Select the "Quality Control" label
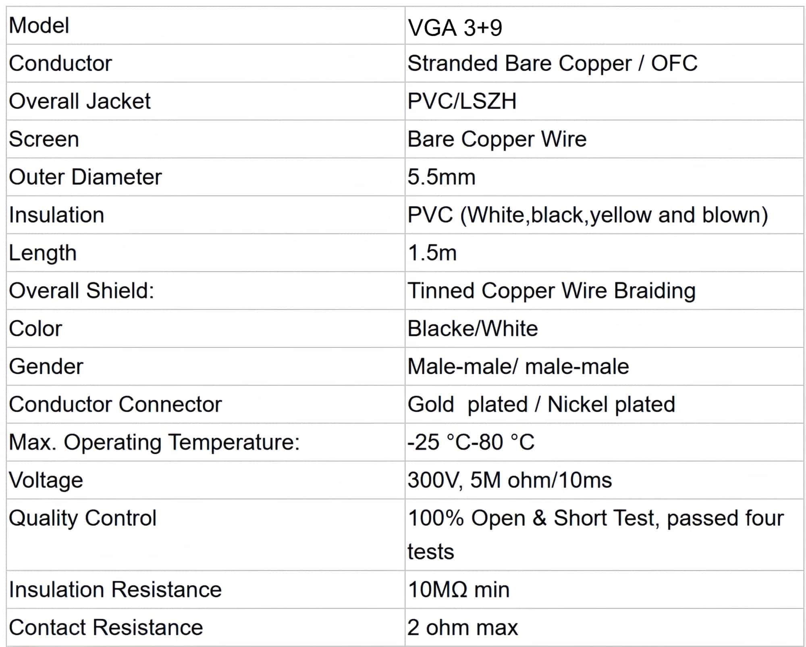Screen dimensions: 806x647 point(83,518)
